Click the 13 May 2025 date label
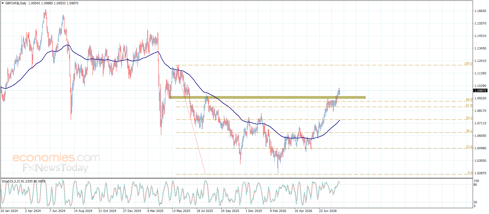The image size is (489, 214). pyautogui.click(x=181, y=211)
